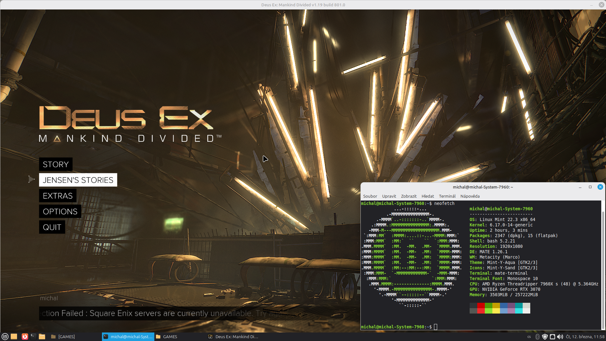The width and height of the screenshot is (606, 341).
Task: Choose QUIT in the game menu
Action: [52, 227]
